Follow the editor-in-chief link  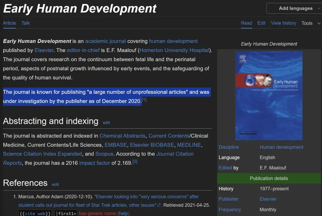point(83,50)
